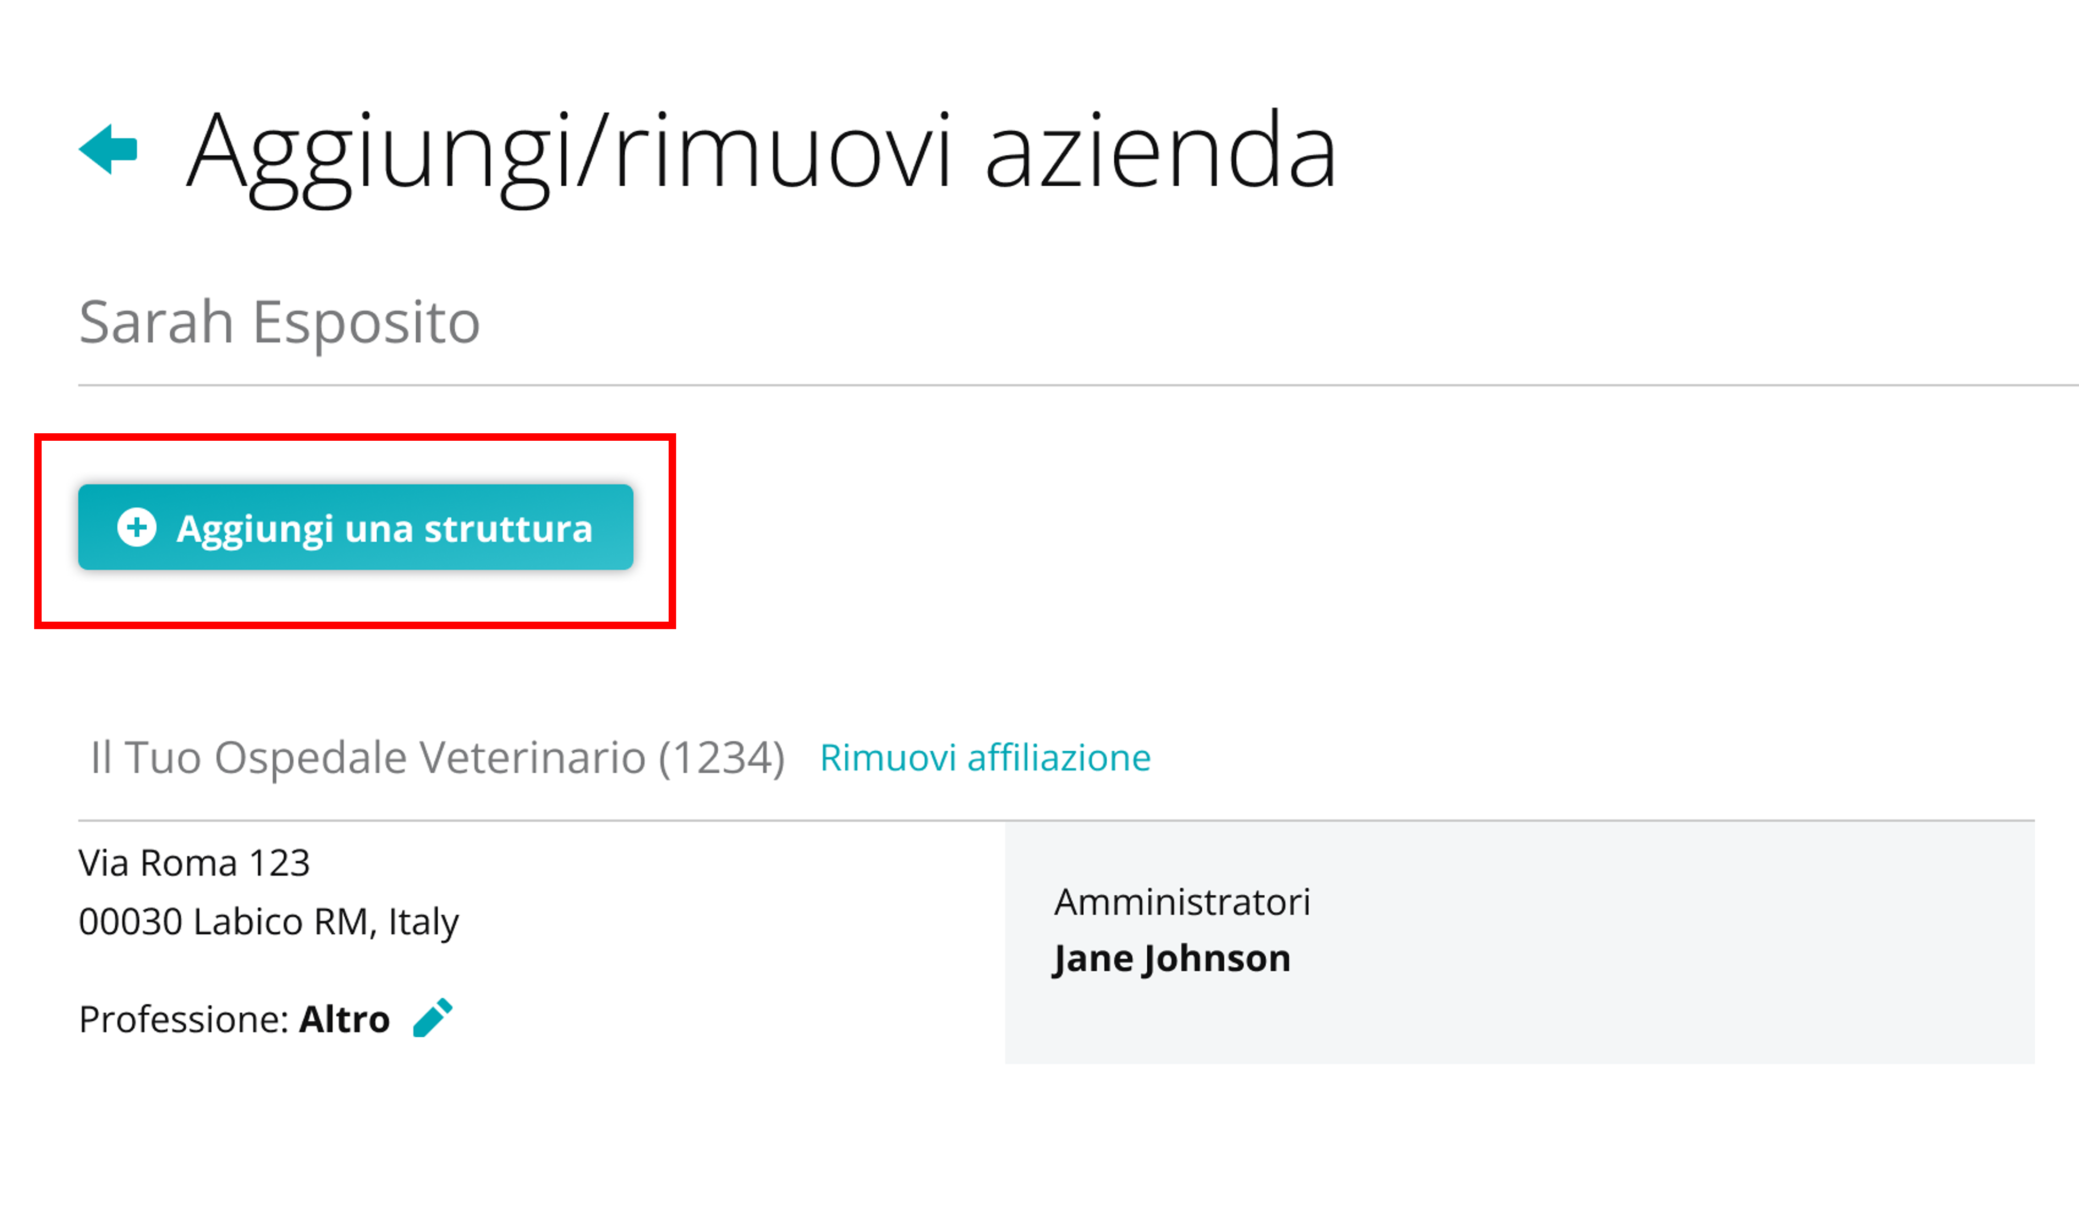Click the 00030 Labico RM, Italy line
This screenshot has height=1223, width=2079.
(269, 922)
